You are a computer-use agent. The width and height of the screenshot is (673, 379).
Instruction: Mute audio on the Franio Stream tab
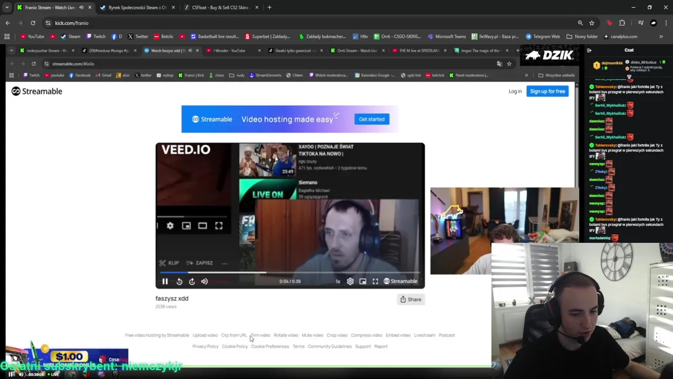(81, 7)
